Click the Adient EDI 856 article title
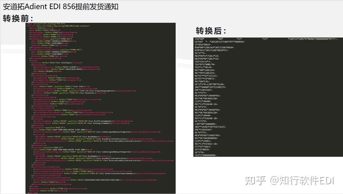Screen dimensions: 343x194 (60, 6)
